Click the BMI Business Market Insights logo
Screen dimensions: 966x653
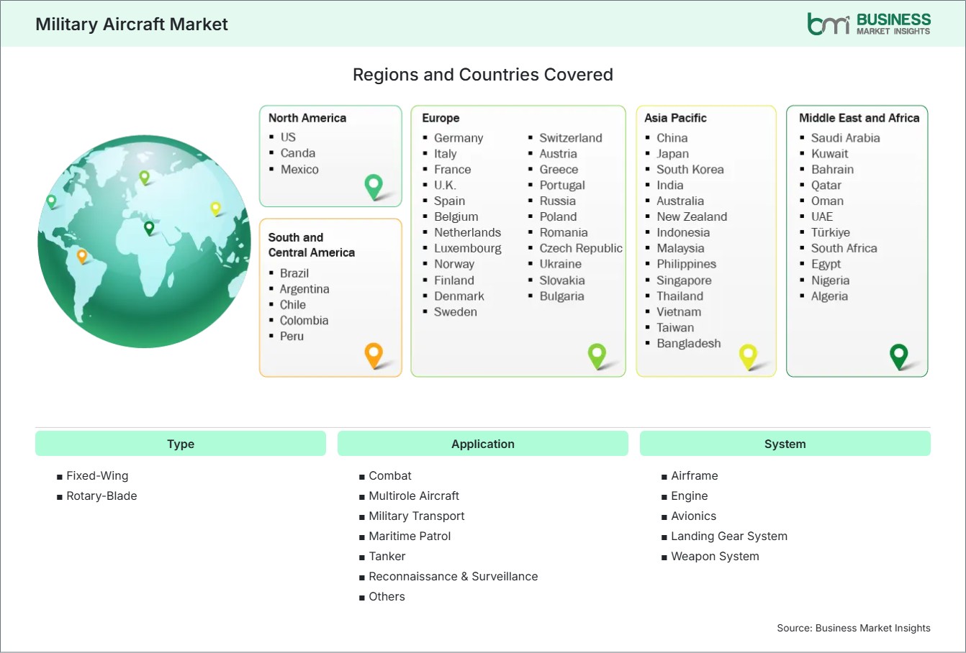click(x=869, y=24)
